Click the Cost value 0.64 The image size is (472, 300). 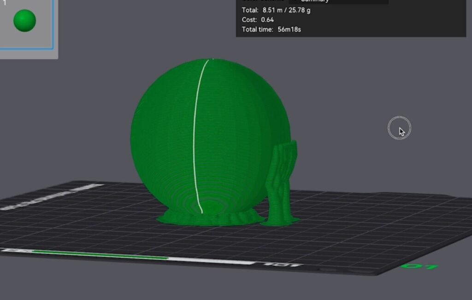pos(267,20)
